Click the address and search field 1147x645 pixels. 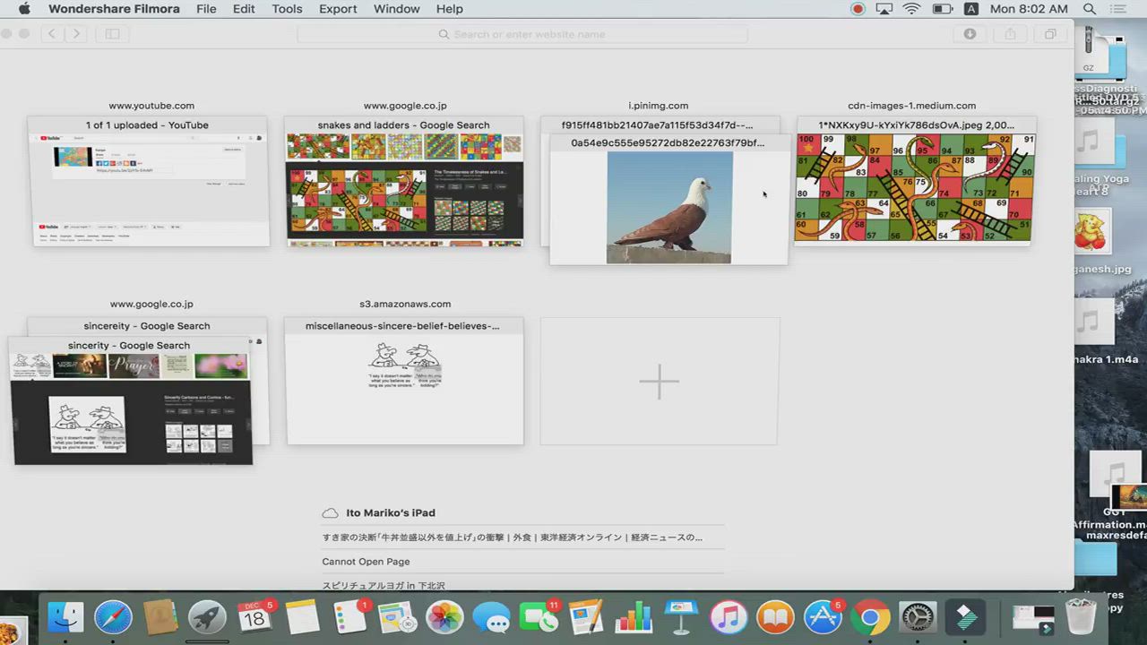[x=522, y=34]
